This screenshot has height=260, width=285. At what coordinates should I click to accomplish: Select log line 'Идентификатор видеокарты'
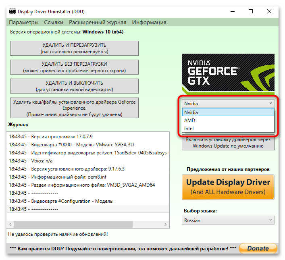tap(88, 153)
